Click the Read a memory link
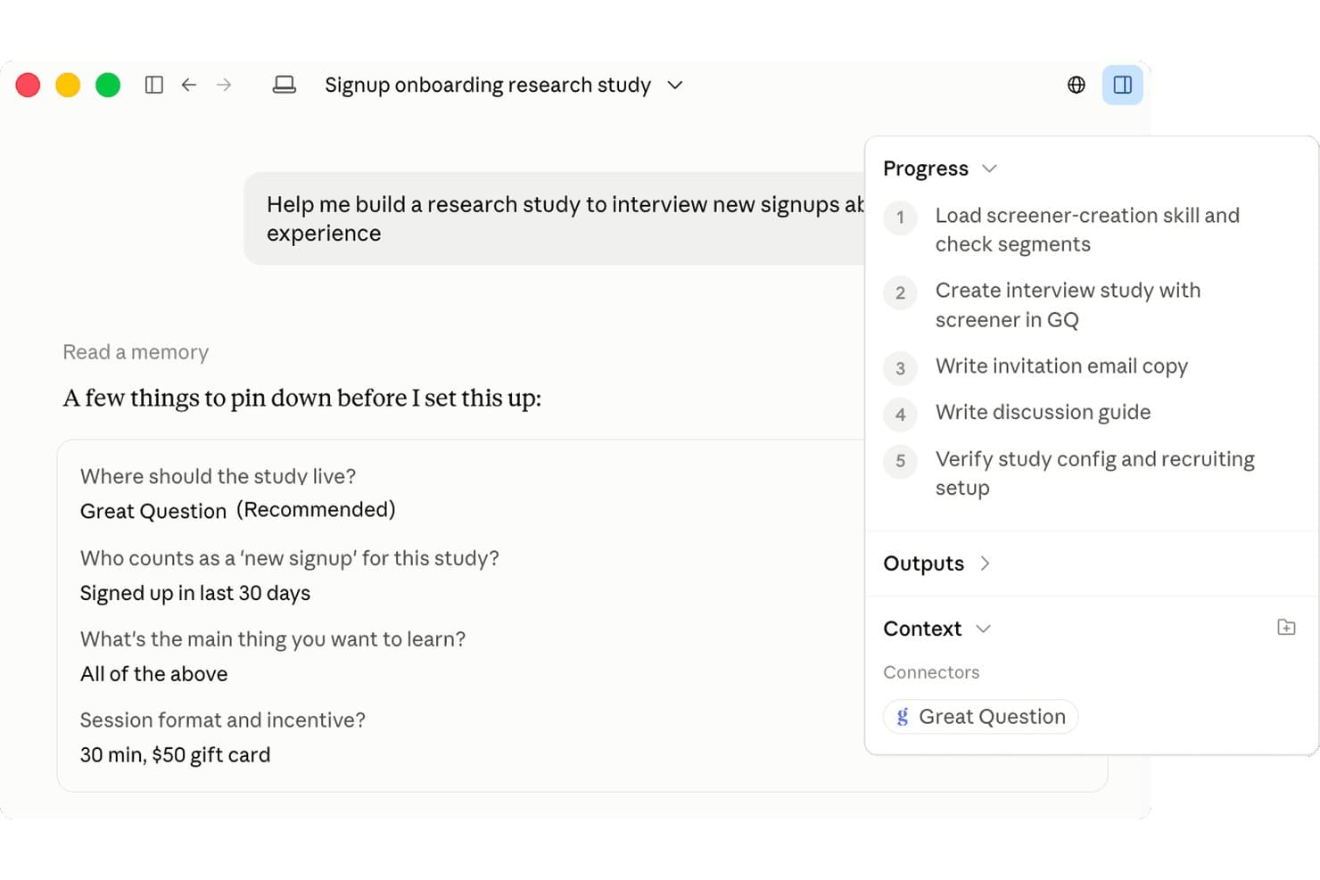Image resolution: width=1320 pixels, height=880 pixels. click(136, 352)
